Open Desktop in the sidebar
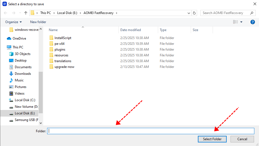 pyautogui.click(x=18, y=60)
